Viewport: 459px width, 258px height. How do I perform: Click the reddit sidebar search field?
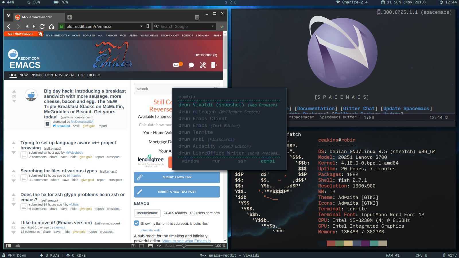[177, 89]
